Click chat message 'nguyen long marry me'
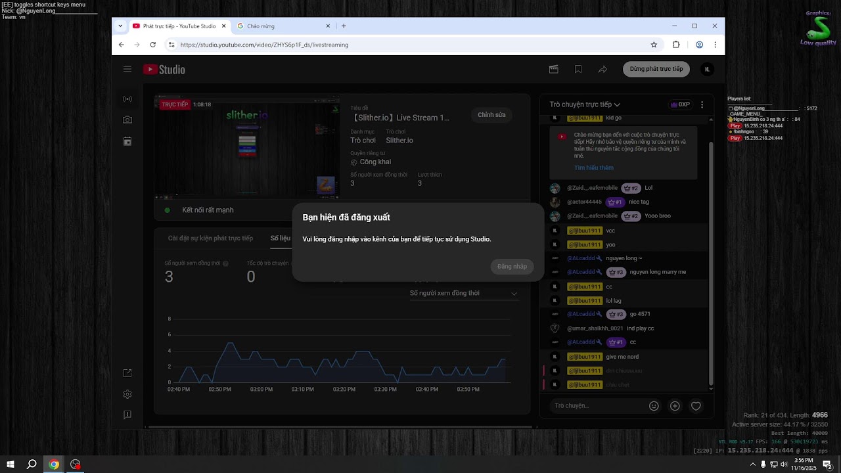Viewport: 841px width, 473px height. [658, 272]
